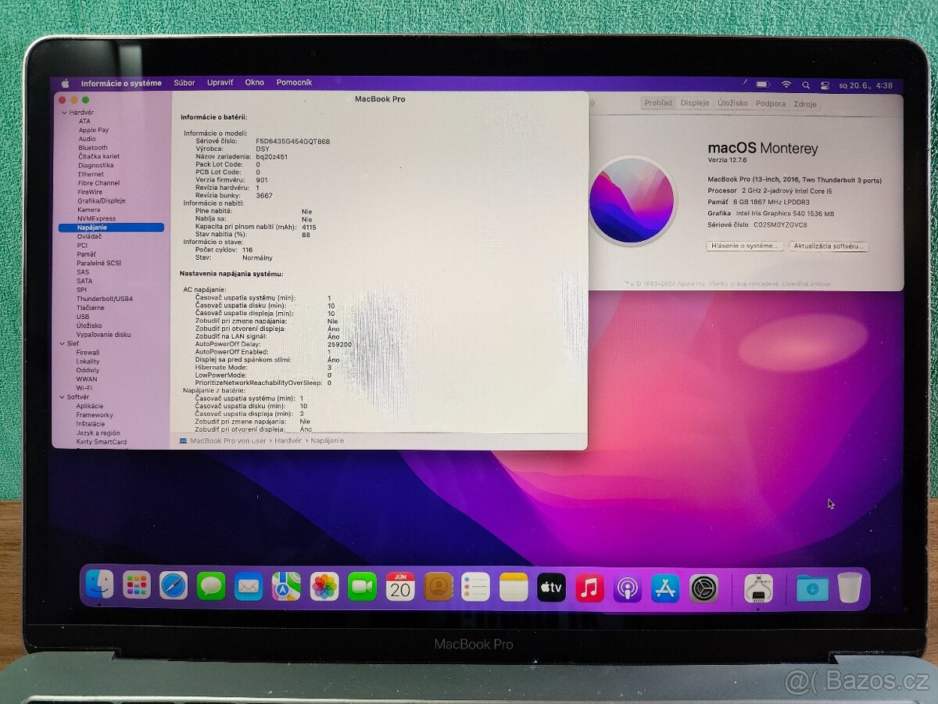Open Spotlight search in menu bar
This screenshot has width=938, height=704.
pos(805,84)
